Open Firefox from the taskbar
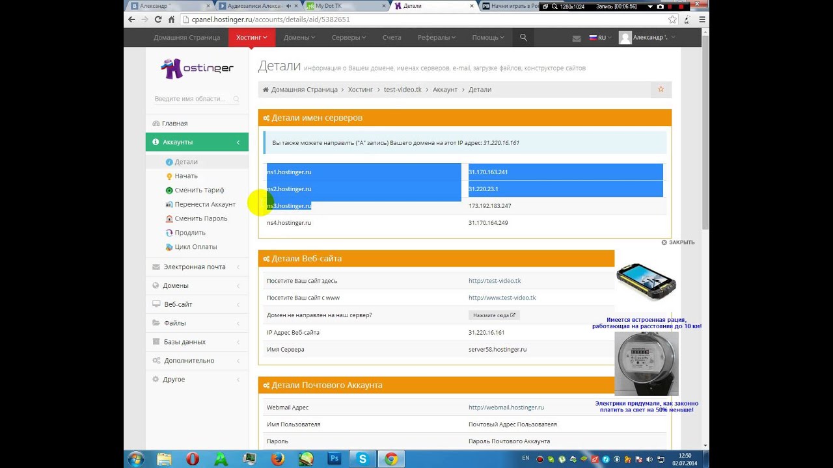 278,459
